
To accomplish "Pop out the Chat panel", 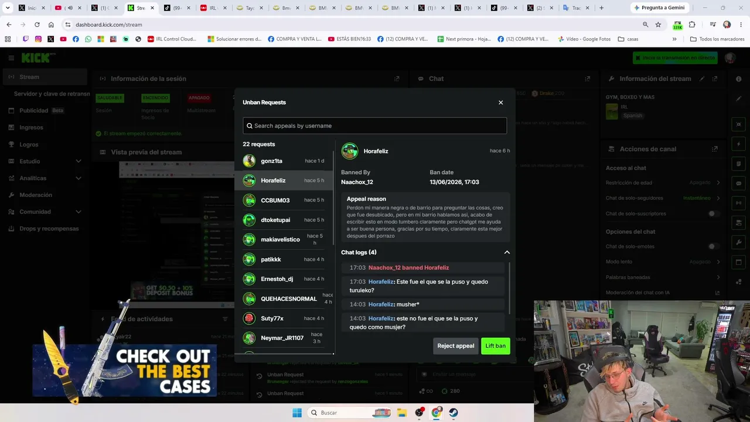I will point(587,79).
